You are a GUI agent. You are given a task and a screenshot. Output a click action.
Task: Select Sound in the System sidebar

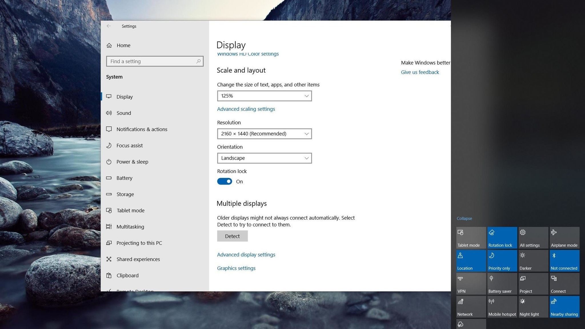click(124, 113)
